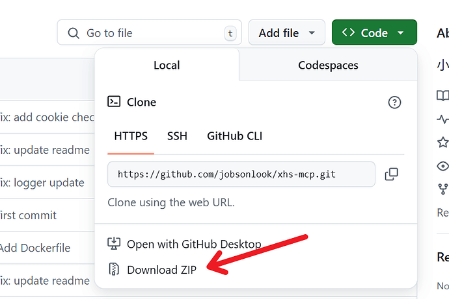449x299 pixels.
Task: Switch to the Local tab
Action: [x=167, y=65]
